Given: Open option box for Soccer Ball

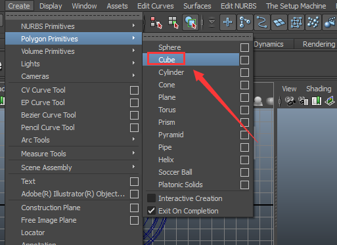Looking at the screenshot, I should pyautogui.click(x=244, y=172).
